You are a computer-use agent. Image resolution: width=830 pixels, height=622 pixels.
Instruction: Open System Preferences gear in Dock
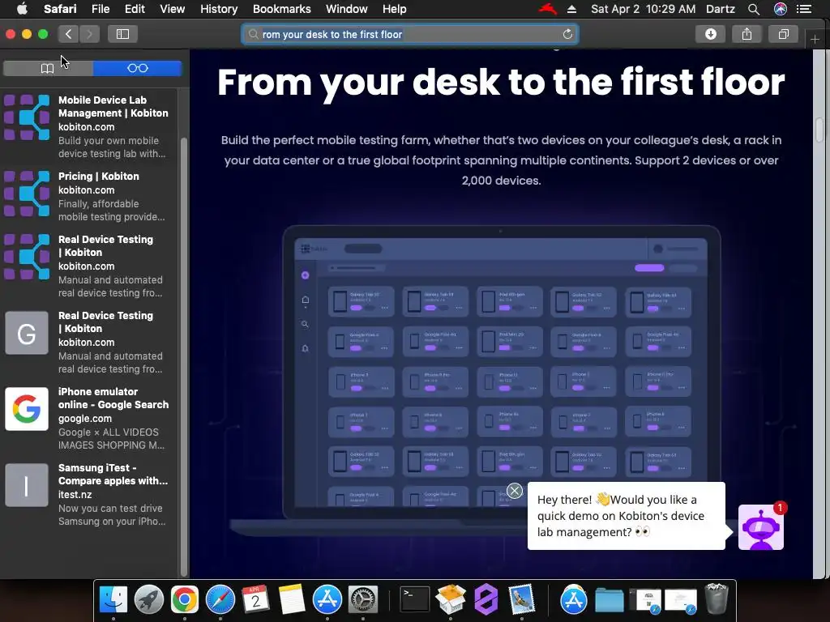pyautogui.click(x=362, y=599)
